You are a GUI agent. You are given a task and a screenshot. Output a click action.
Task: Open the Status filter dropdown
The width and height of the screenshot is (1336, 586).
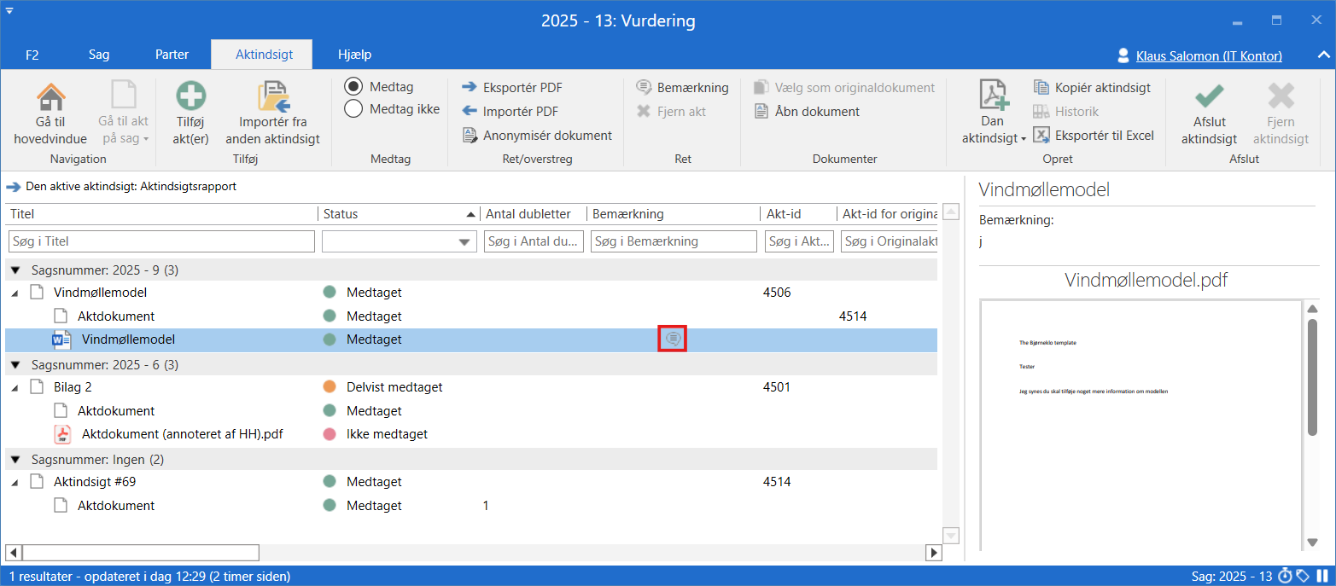coord(465,242)
